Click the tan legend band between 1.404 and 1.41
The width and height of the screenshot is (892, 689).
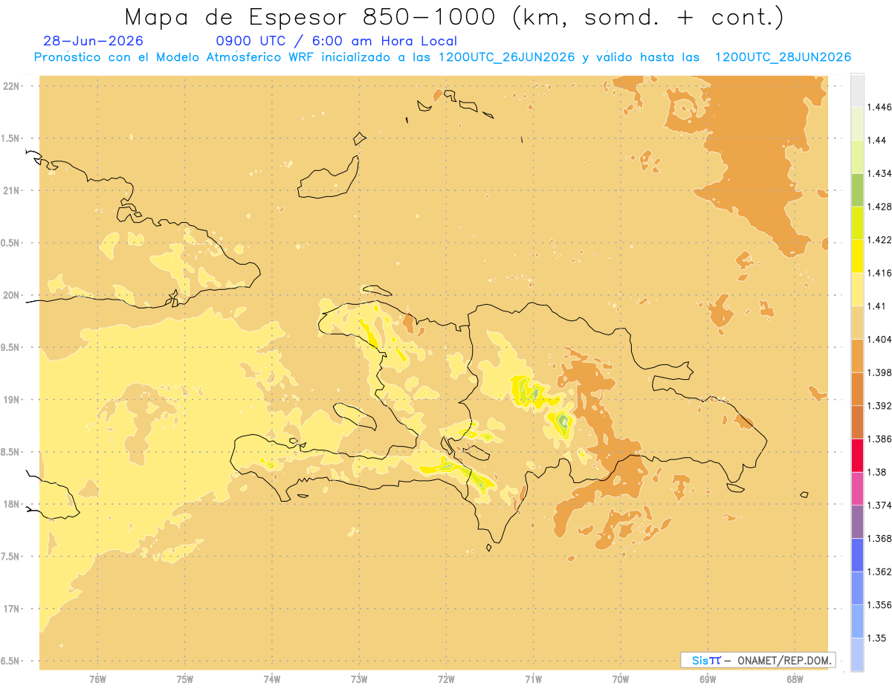857,323
